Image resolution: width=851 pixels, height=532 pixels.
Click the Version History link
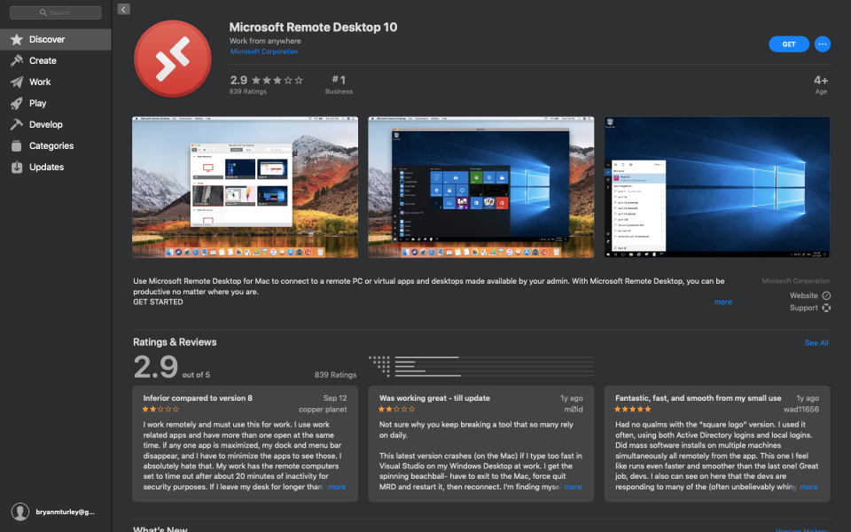[802, 530]
